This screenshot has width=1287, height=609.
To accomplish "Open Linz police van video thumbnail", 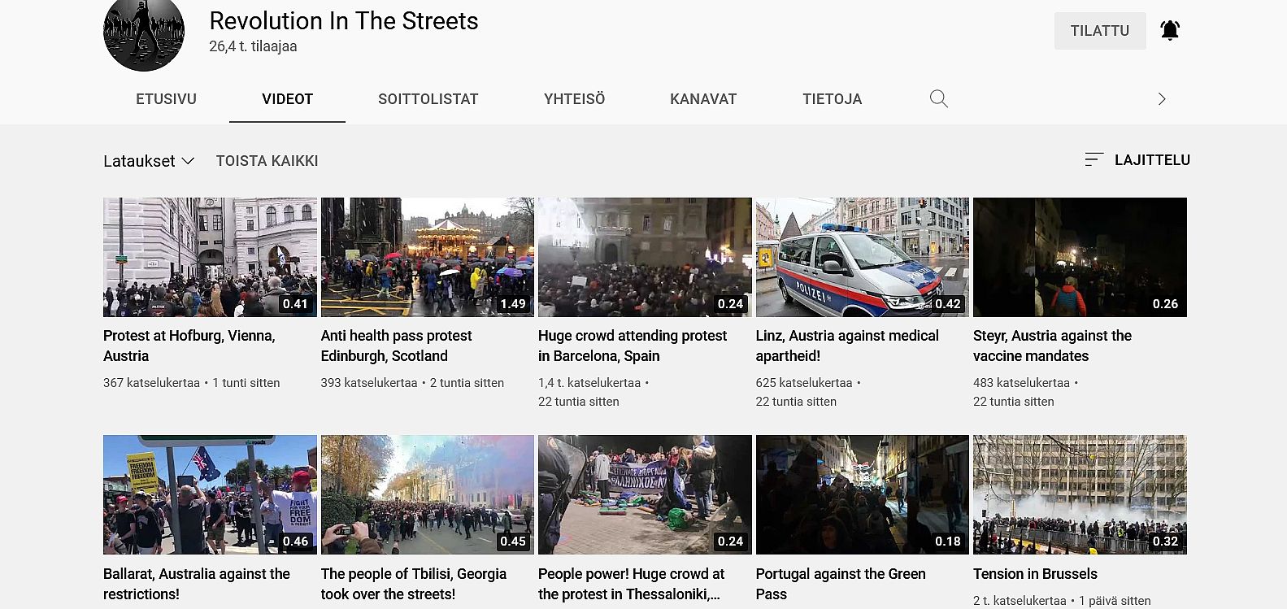I will (x=863, y=257).
